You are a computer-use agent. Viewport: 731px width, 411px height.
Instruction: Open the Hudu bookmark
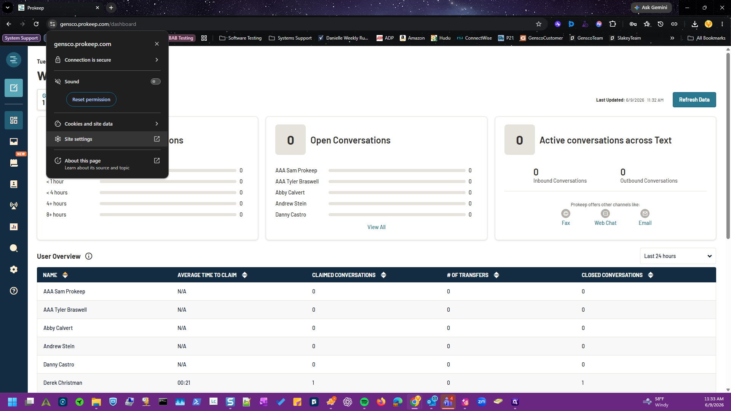441,38
